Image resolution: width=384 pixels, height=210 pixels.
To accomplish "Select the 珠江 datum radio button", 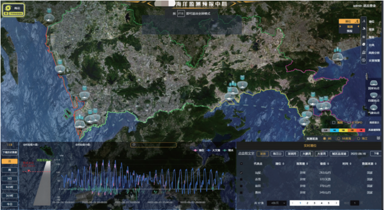I will coord(359,138).
